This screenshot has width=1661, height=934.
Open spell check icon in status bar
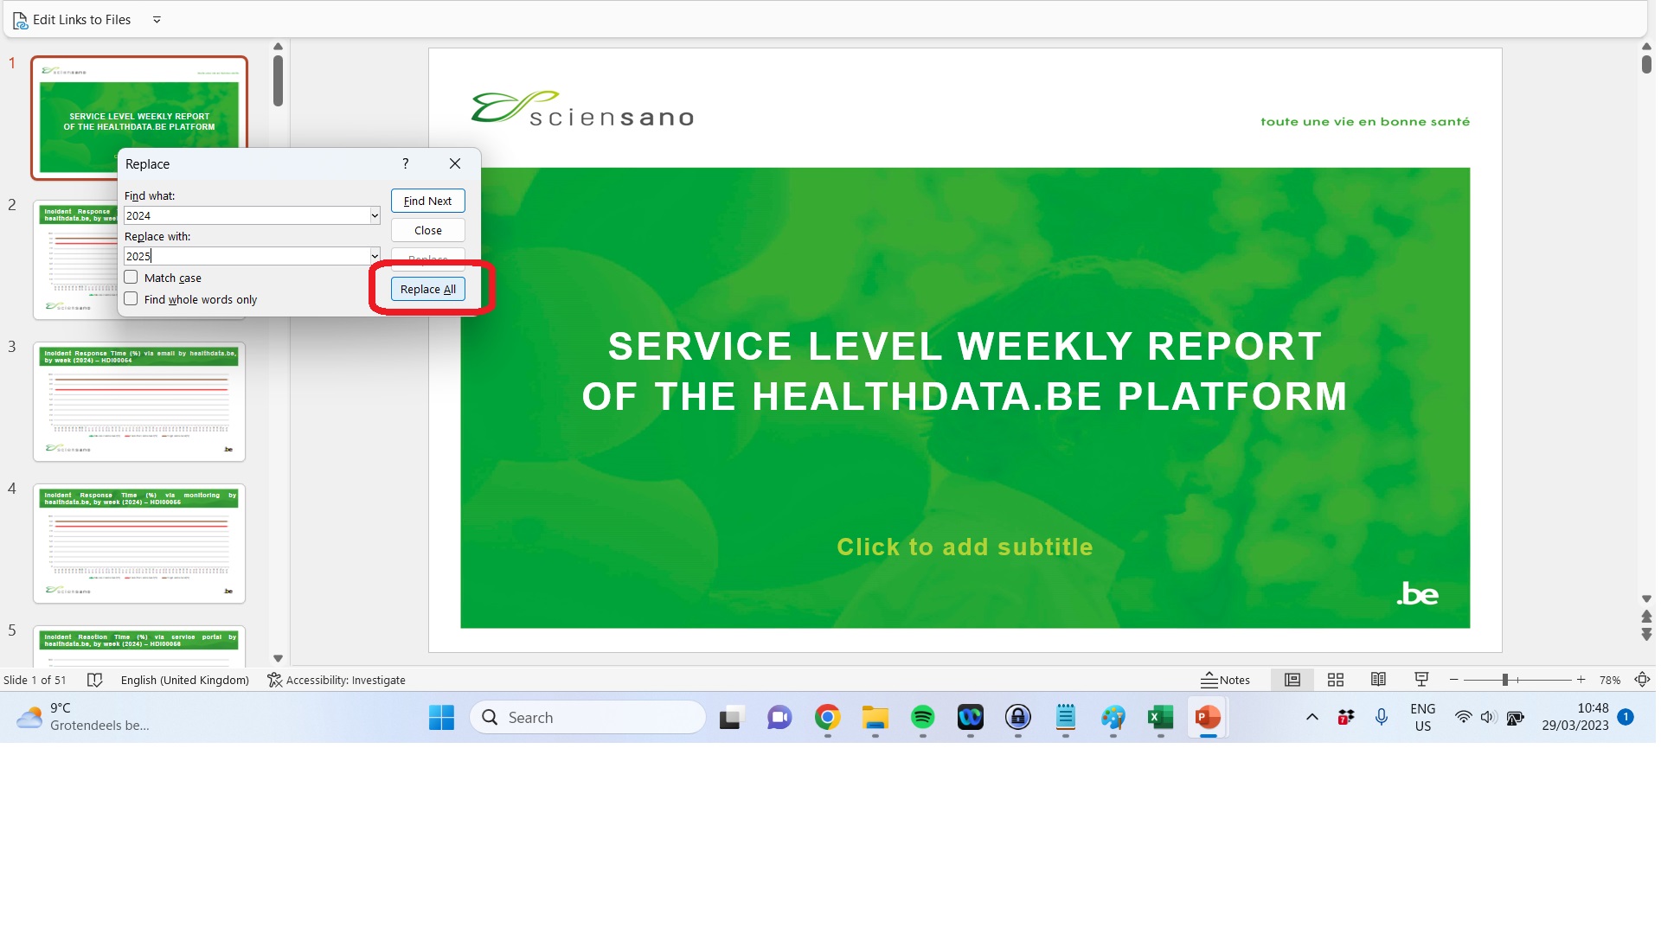point(95,680)
